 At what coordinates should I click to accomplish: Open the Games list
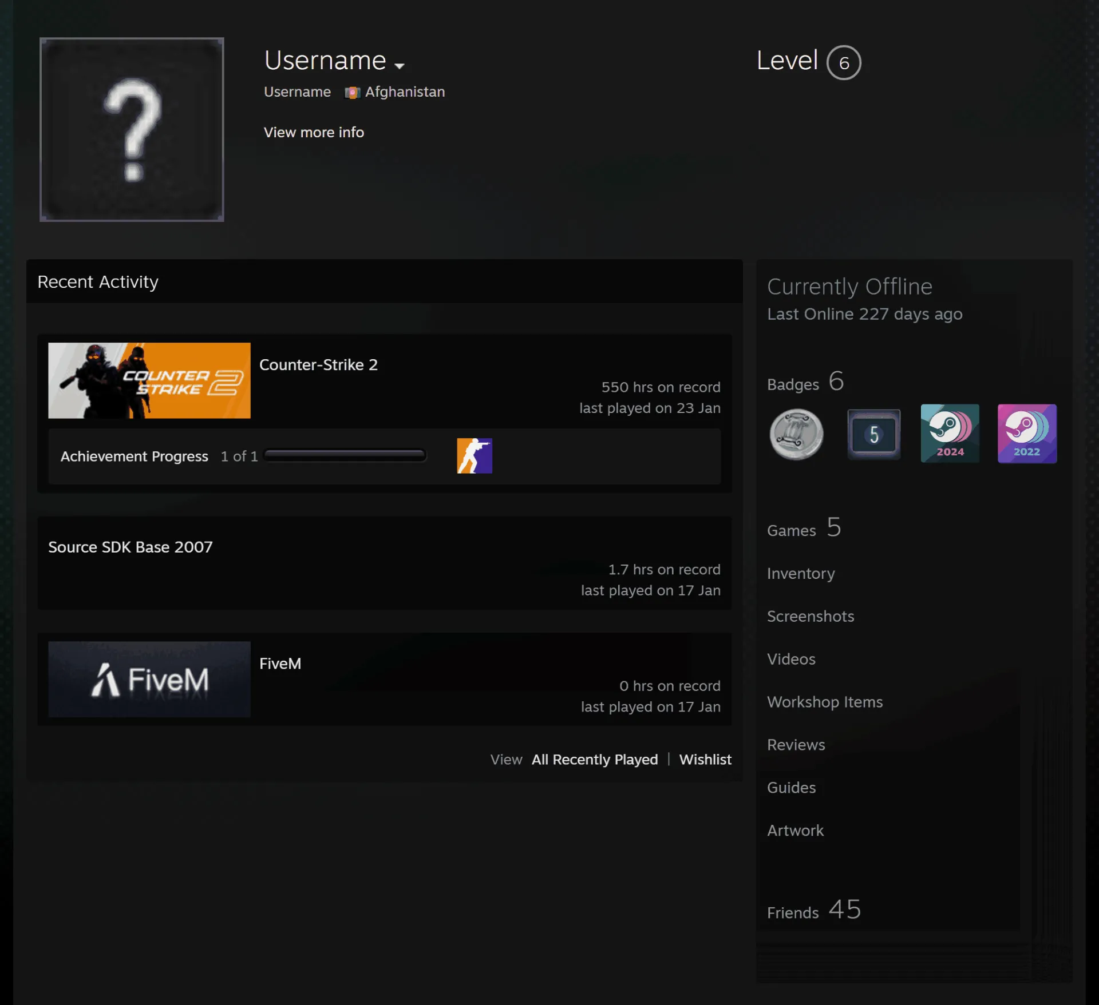(x=804, y=528)
